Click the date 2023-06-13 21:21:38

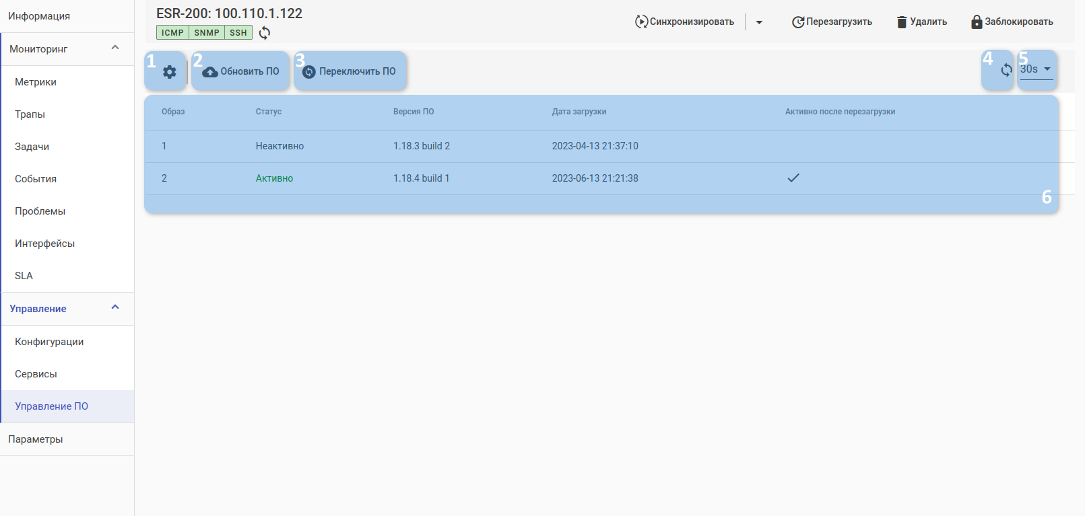coord(595,178)
